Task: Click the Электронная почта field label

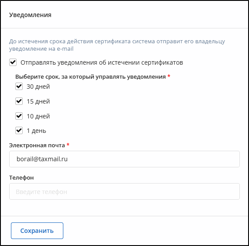Action: coord(37,146)
